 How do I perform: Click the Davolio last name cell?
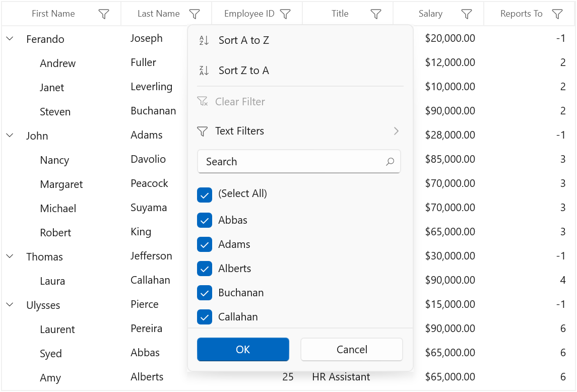[x=148, y=159]
